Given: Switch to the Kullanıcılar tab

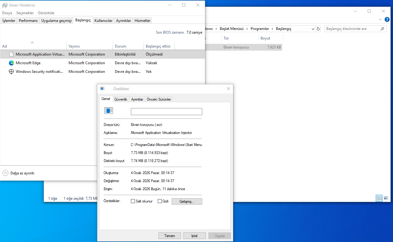Looking at the screenshot, I should point(103,21).
